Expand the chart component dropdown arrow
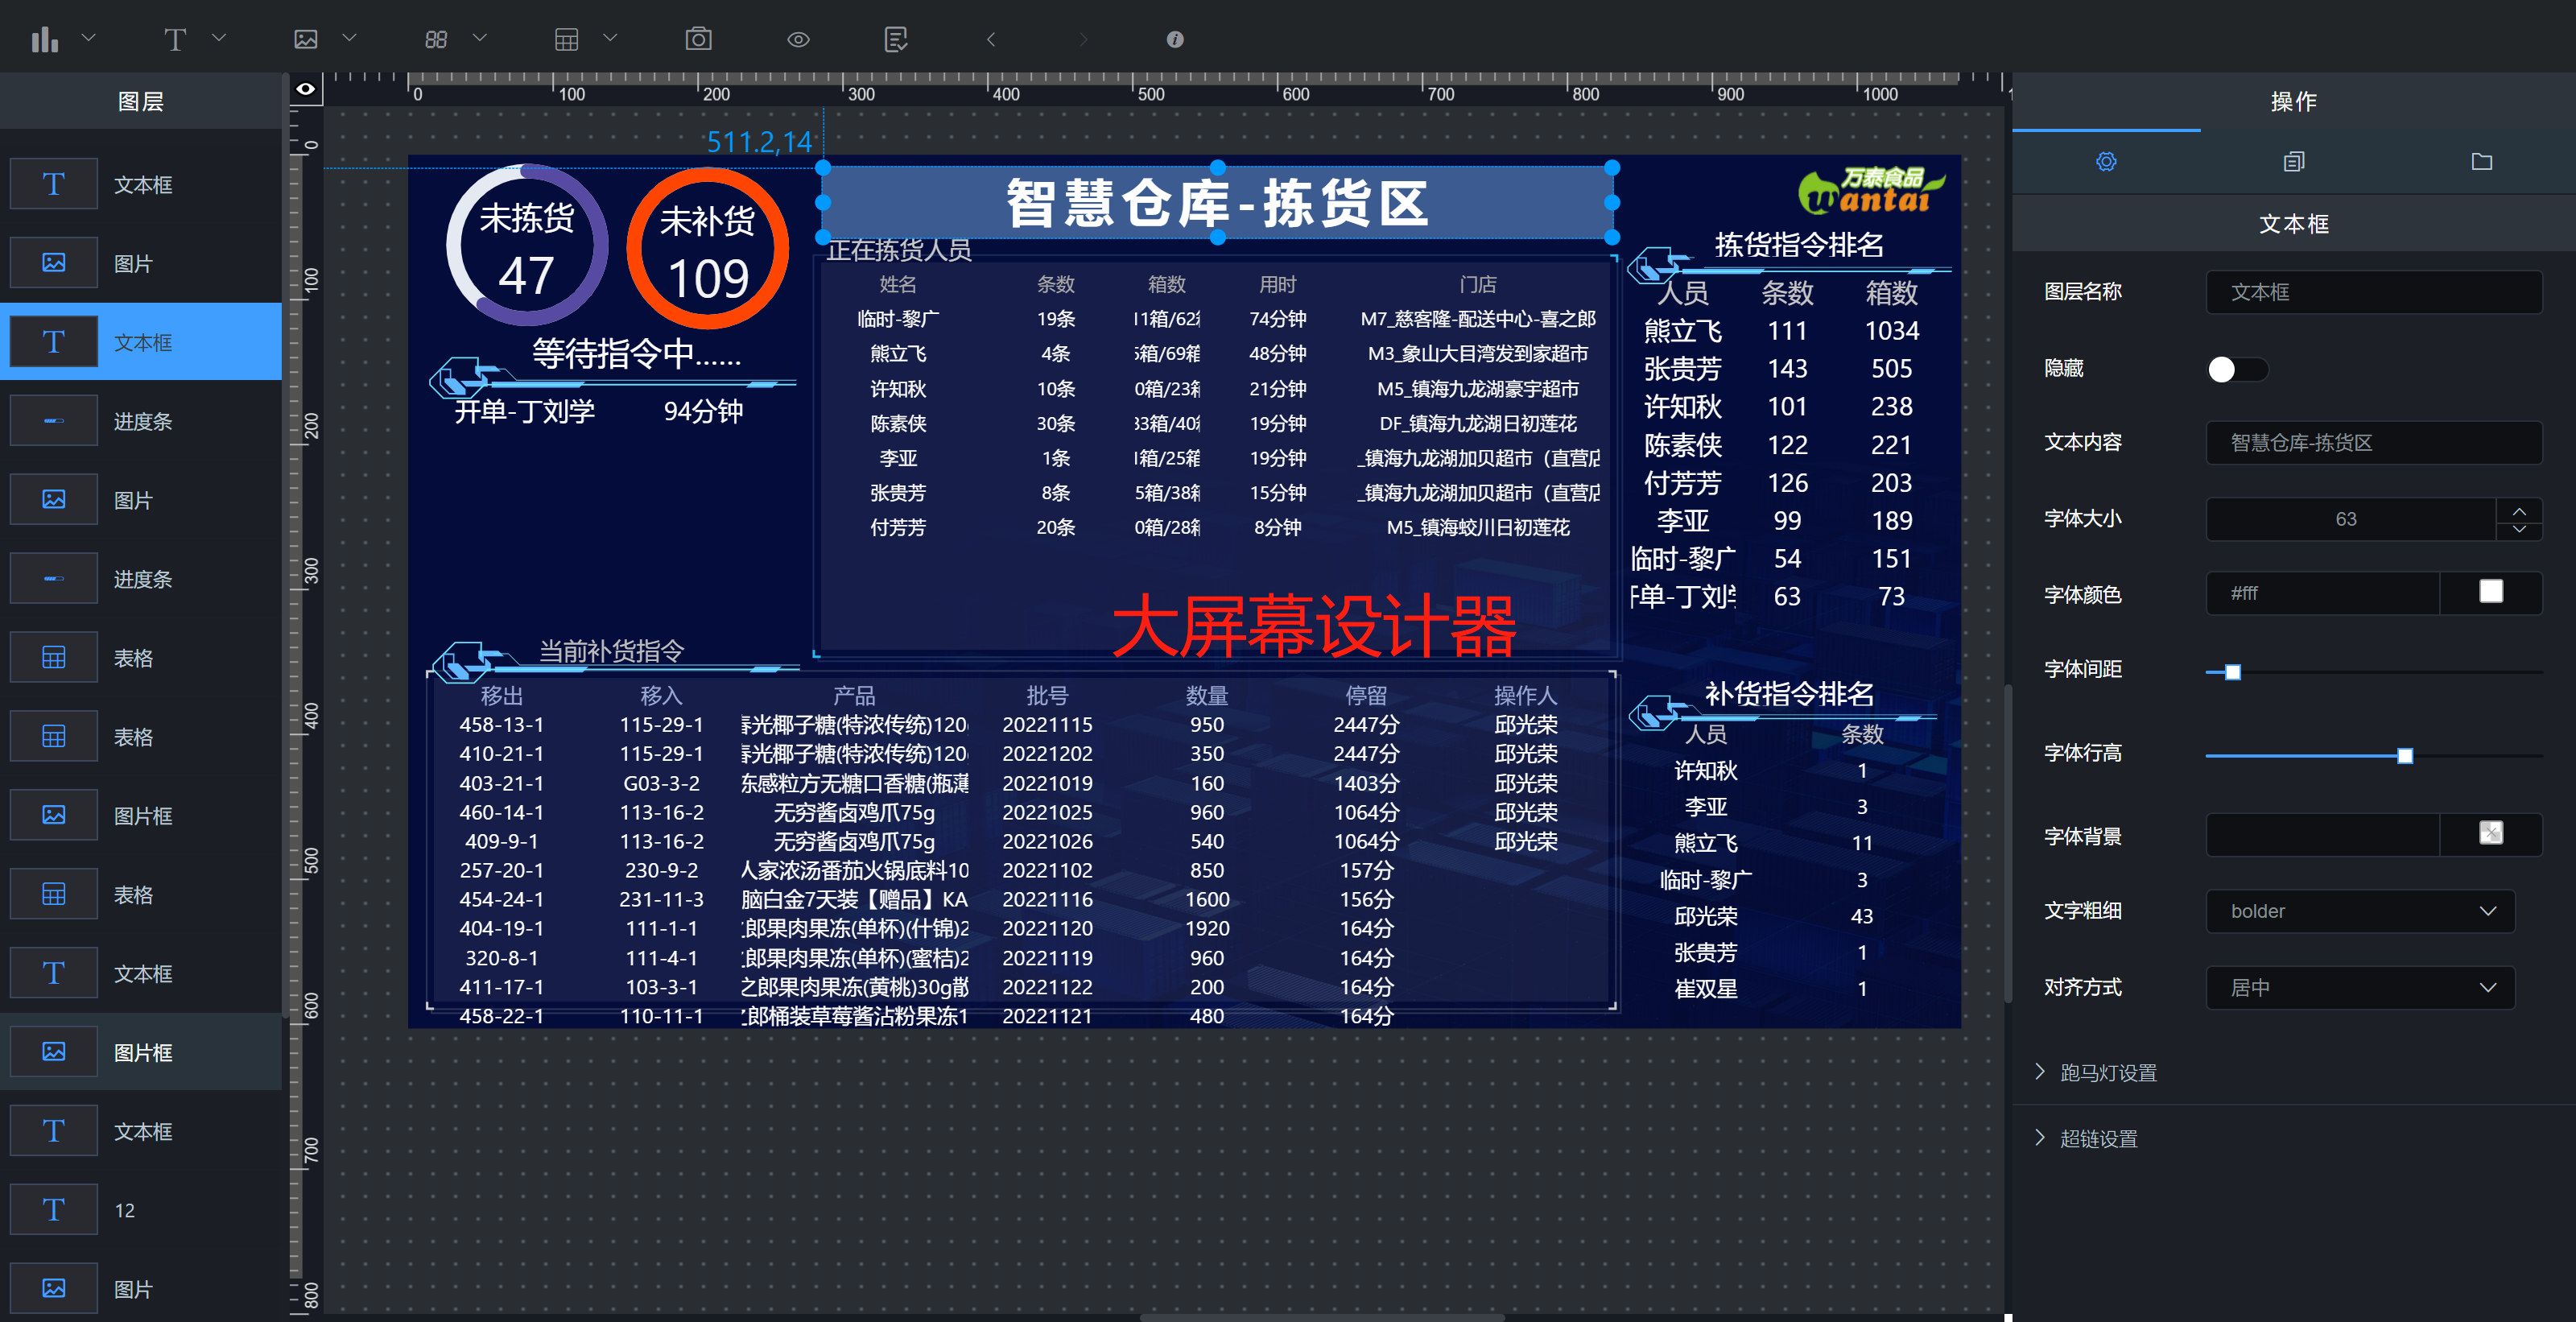Image resolution: width=2576 pixels, height=1322 pixels. [x=88, y=38]
